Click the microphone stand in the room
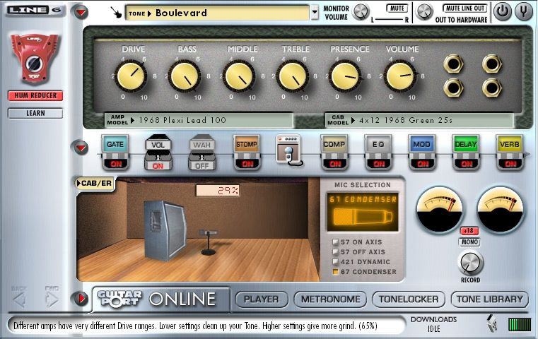The width and height of the screenshot is (538, 339). 208,243
